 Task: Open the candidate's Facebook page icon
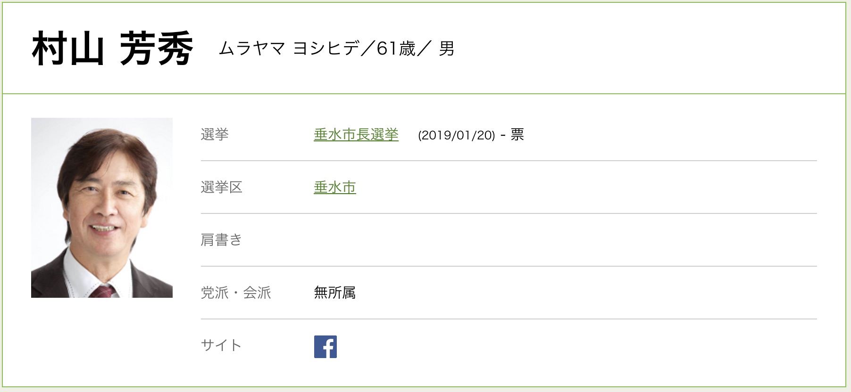click(325, 347)
